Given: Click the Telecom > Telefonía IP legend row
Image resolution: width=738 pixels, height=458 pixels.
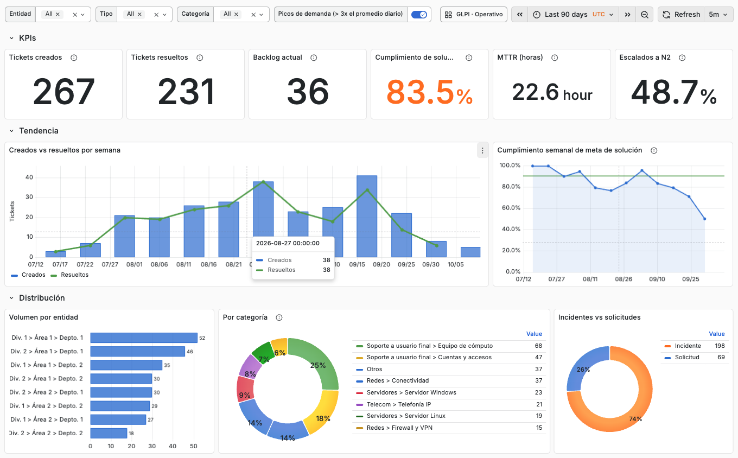Looking at the screenshot, I should [449, 404].
